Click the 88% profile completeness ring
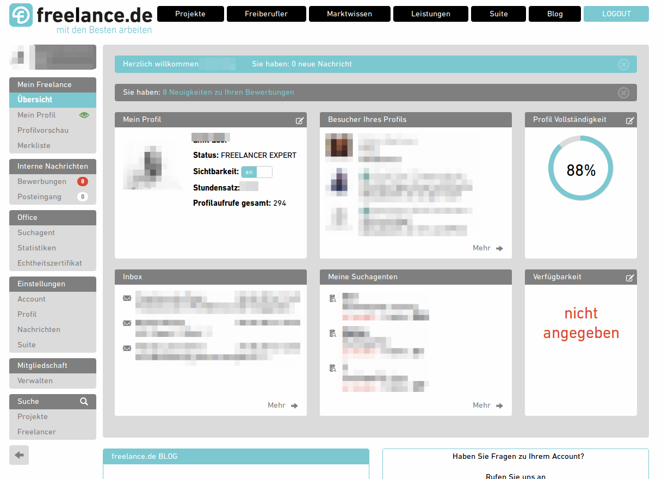Screen dimensions: 662x479 pyautogui.click(x=580, y=169)
